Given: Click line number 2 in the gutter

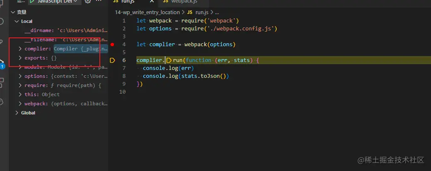Looking at the screenshot, I should (124, 29).
